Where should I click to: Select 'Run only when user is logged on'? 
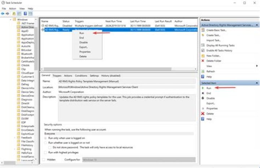(x=45, y=138)
